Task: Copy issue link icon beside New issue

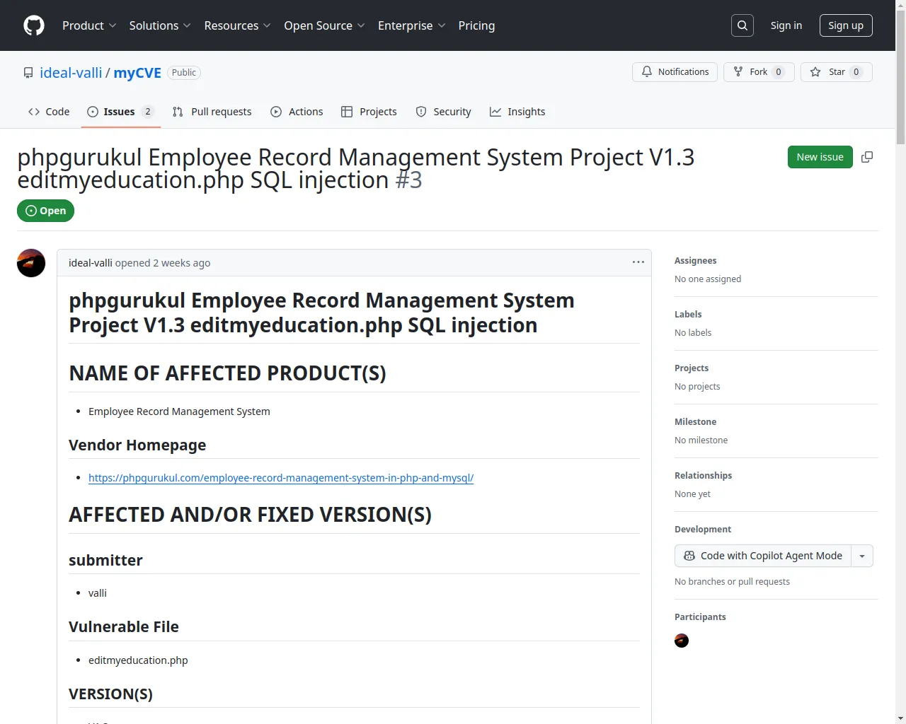Action: point(867,157)
